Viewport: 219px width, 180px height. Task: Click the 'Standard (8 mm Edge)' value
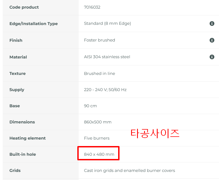pos(107,23)
